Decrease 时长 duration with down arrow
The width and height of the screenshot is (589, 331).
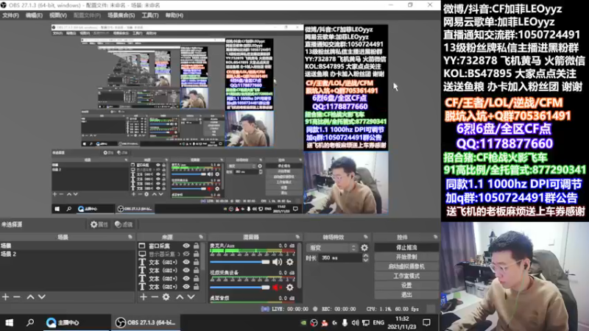(x=365, y=260)
